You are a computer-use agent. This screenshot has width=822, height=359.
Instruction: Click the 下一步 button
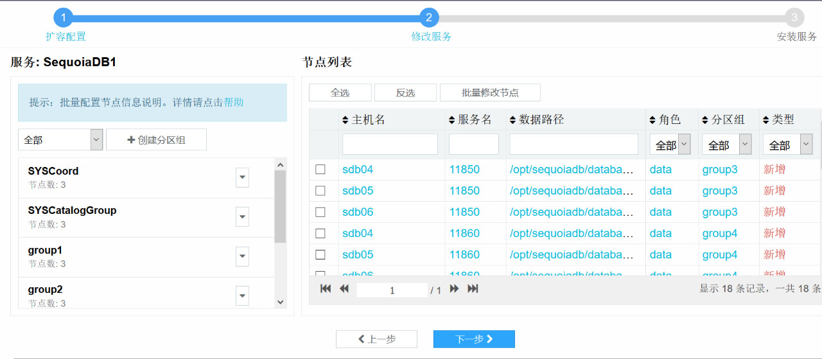tap(474, 339)
